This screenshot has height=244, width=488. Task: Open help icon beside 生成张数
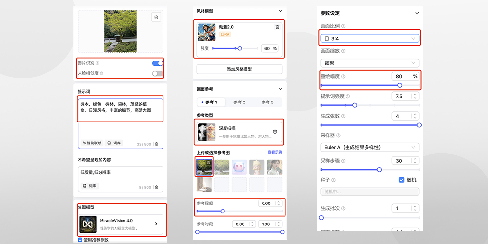343,116
